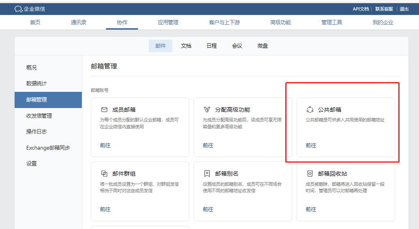Click 前往 under 公共邮箱
This screenshot has height=229, width=419.
311,145
